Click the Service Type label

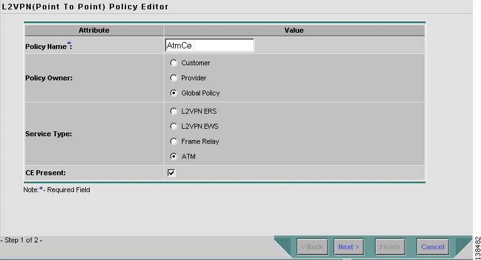click(48, 134)
